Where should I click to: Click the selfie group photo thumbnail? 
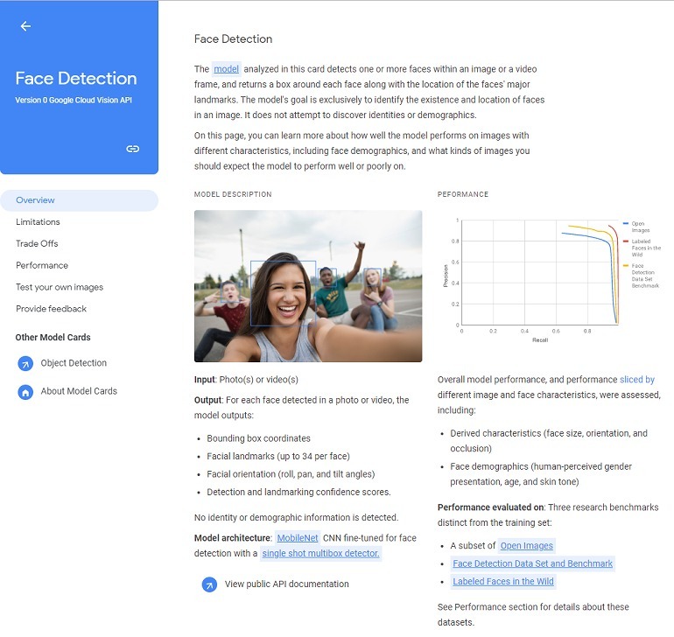[308, 286]
